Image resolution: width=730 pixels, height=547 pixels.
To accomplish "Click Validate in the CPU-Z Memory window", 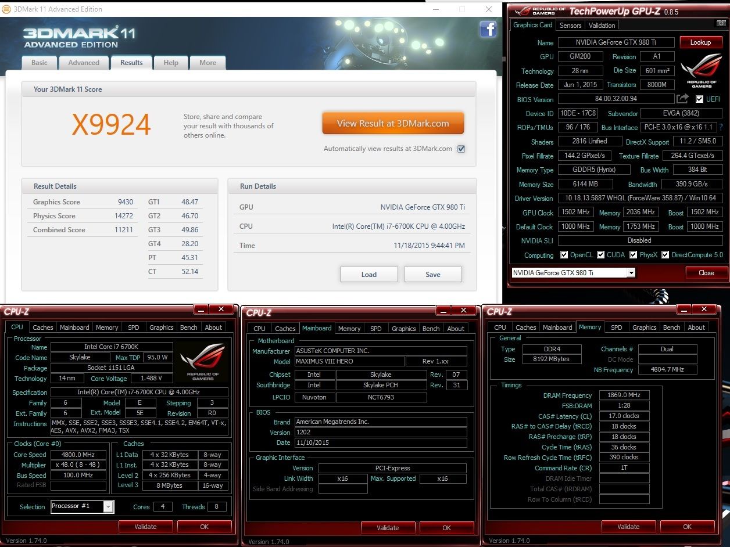I will click(629, 527).
